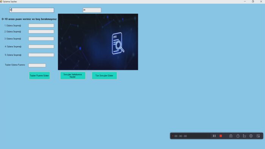
Task: Click Sonuçları Veritabanına Kaydet button
Action: (73, 76)
